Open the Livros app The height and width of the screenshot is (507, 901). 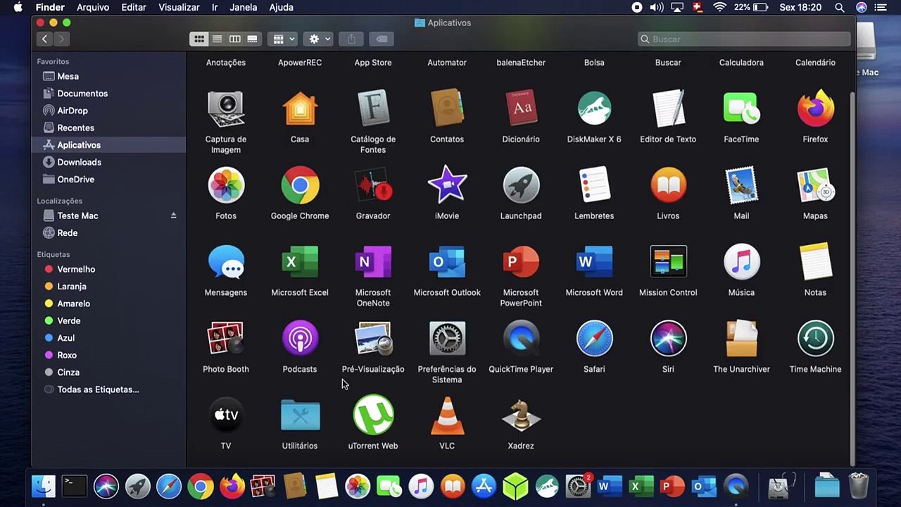[x=668, y=186]
